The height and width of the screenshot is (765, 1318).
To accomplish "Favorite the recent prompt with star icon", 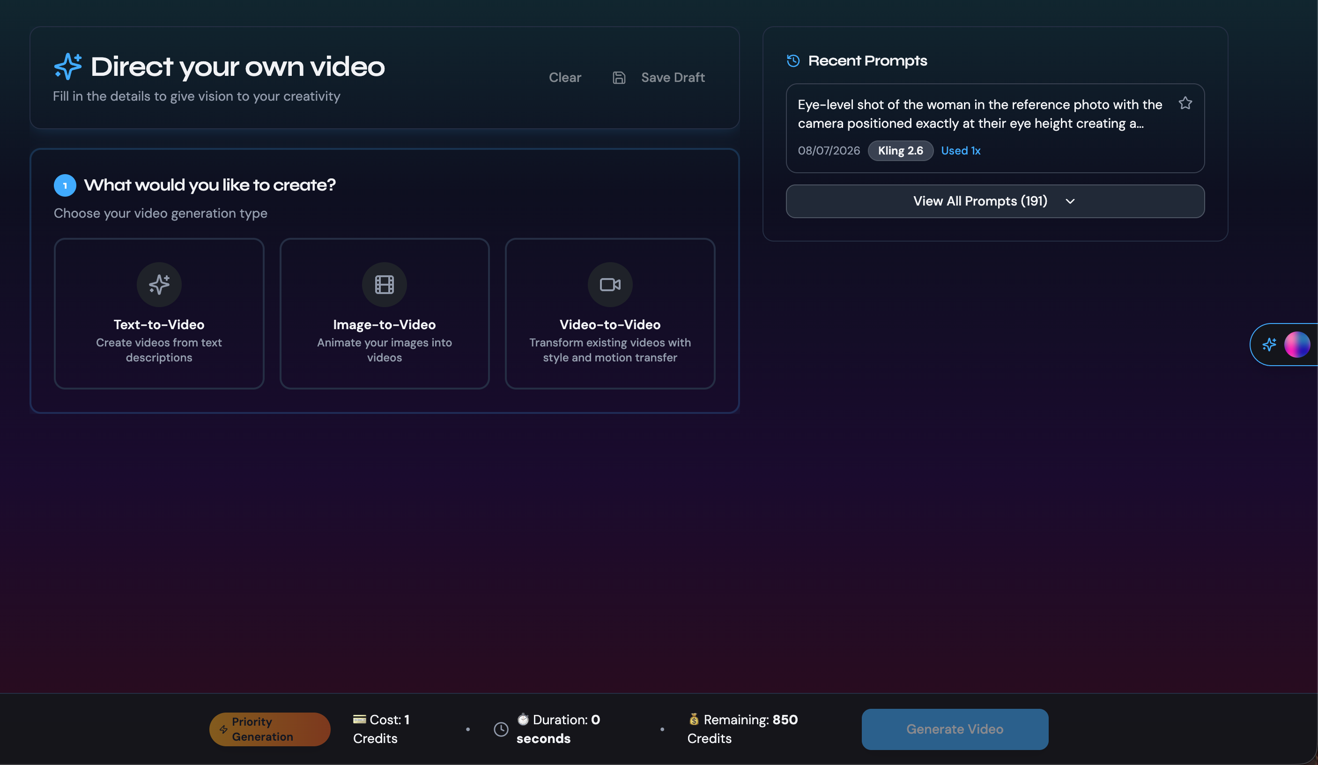I will point(1185,103).
